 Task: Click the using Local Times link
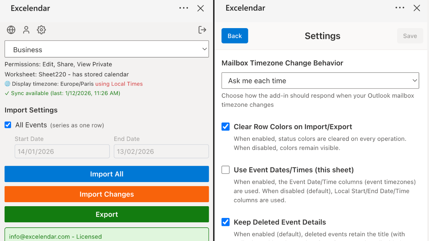[x=119, y=84]
